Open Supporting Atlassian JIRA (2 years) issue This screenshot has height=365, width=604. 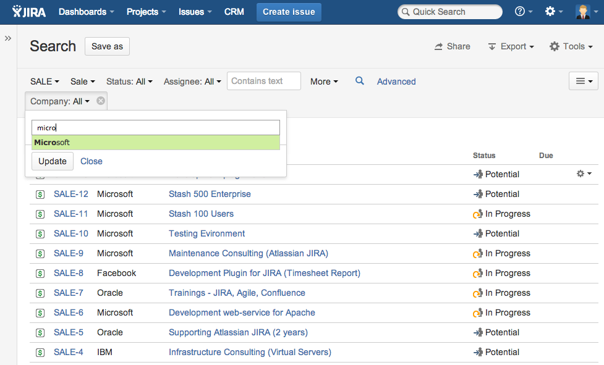[x=238, y=332]
